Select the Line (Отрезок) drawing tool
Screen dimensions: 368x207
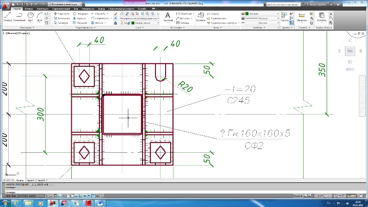pos(7,17)
